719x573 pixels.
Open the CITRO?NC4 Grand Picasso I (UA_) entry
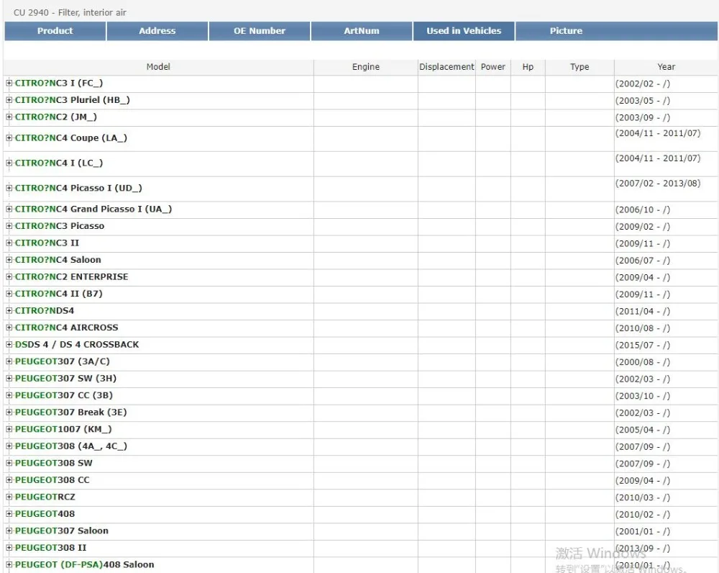coord(93,209)
